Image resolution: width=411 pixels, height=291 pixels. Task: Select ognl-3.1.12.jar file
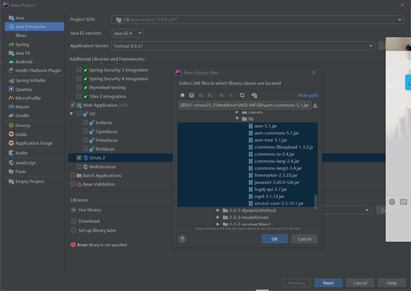pyautogui.click(x=269, y=196)
